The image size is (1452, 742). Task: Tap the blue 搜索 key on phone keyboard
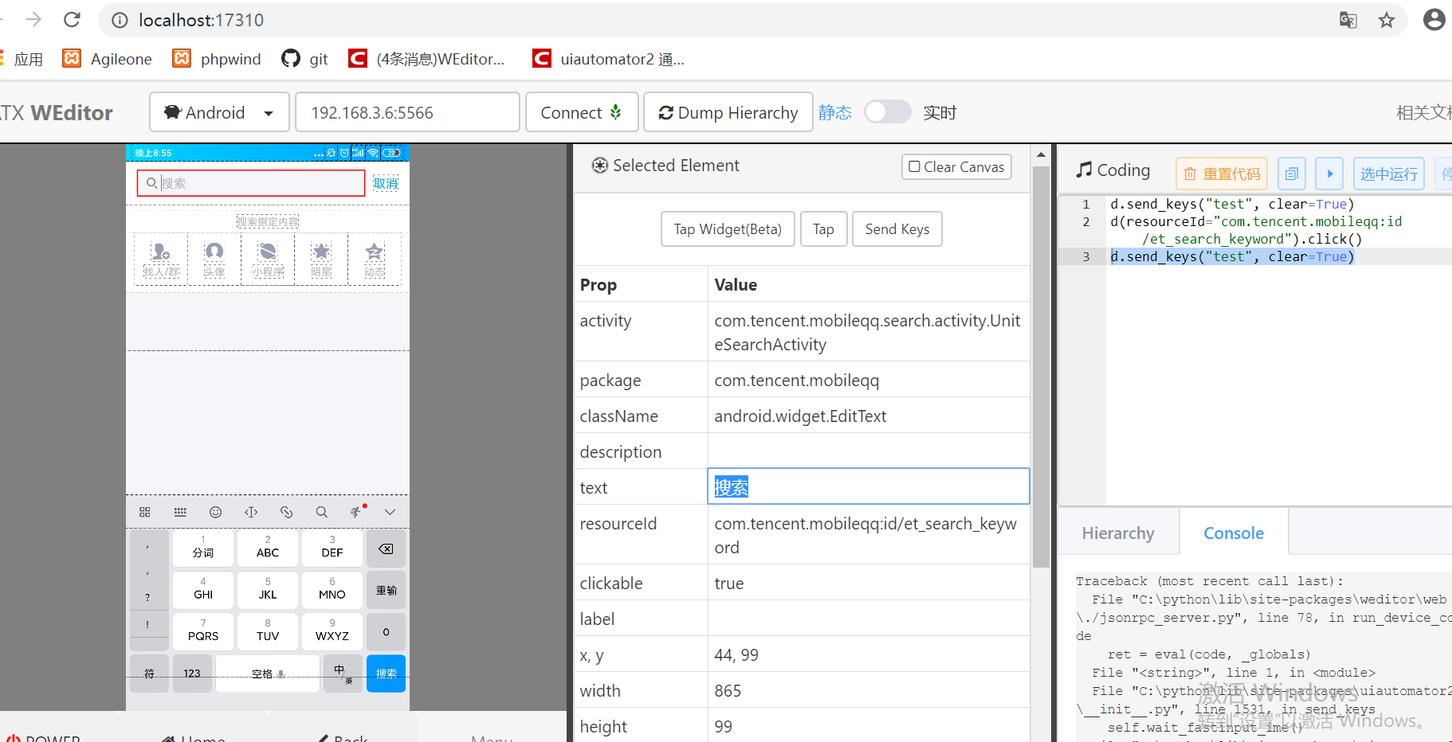click(x=386, y=674)
